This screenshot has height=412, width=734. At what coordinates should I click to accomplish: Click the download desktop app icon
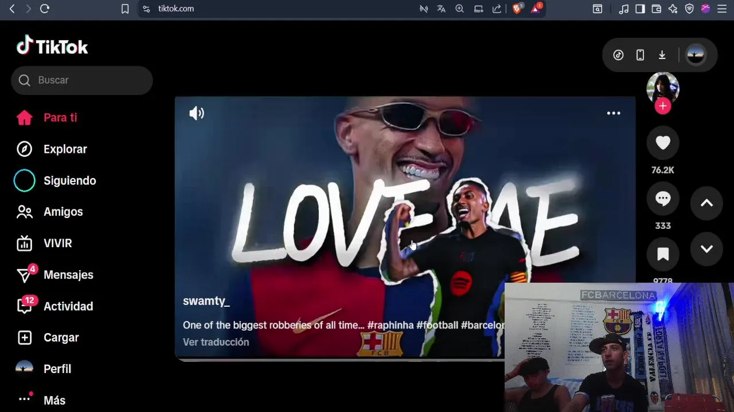click(x=662, y=55)
